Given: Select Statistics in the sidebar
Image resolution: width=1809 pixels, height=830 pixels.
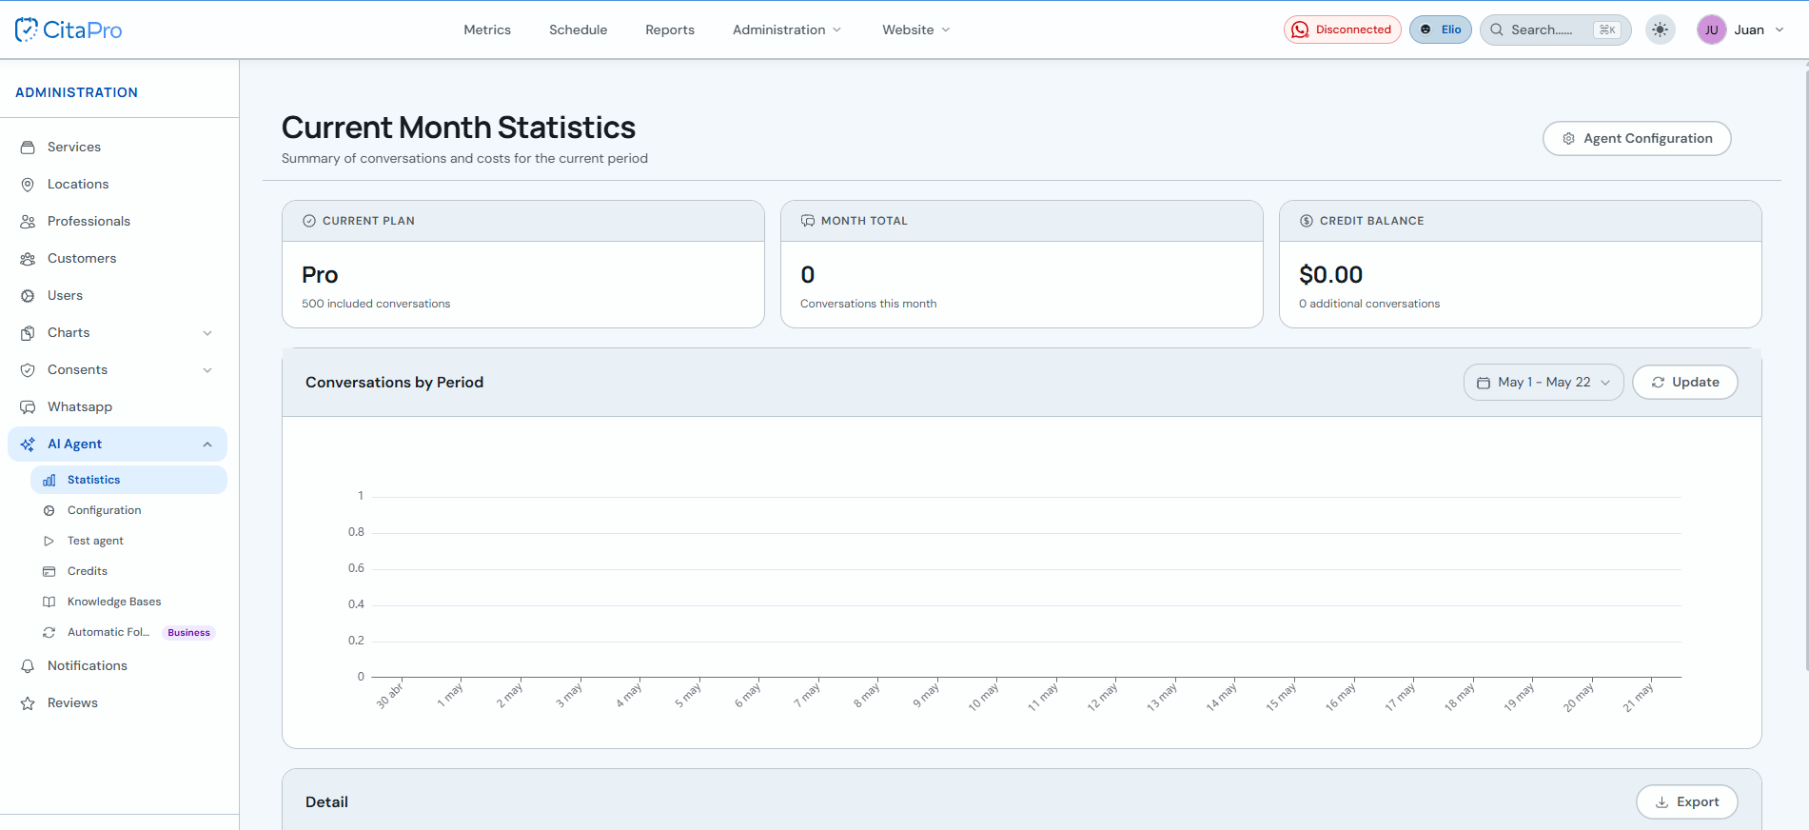Looking at the screenshot, I should pos(129,480).
